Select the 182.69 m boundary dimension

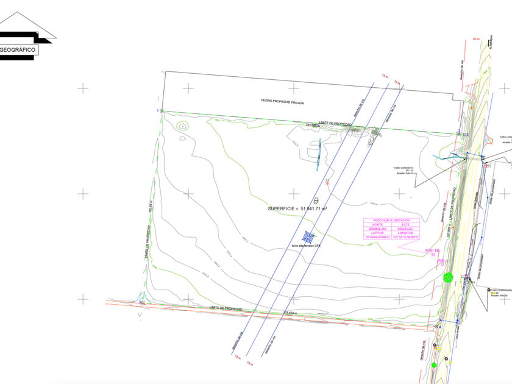coord(151,207)
